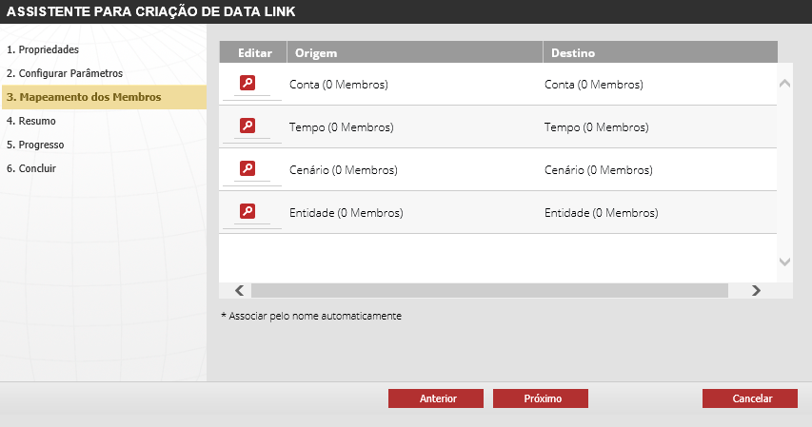Click horizontal scroll left arrow
The height and width of the screenshot is (427, 812).
tap(239, 290)
